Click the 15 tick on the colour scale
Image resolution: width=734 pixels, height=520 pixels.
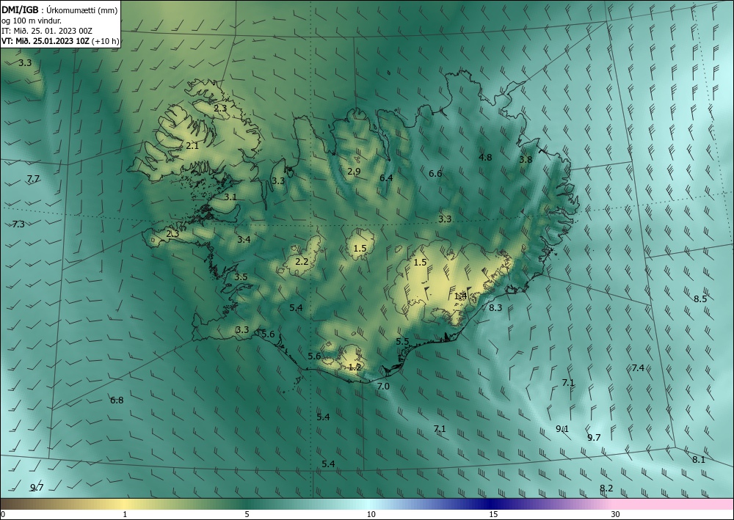pyautogui.click(x=493, y=515)
